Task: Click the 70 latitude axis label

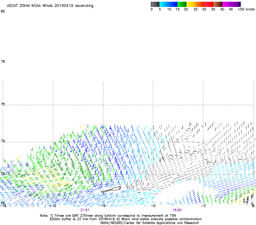Action: 3,203
